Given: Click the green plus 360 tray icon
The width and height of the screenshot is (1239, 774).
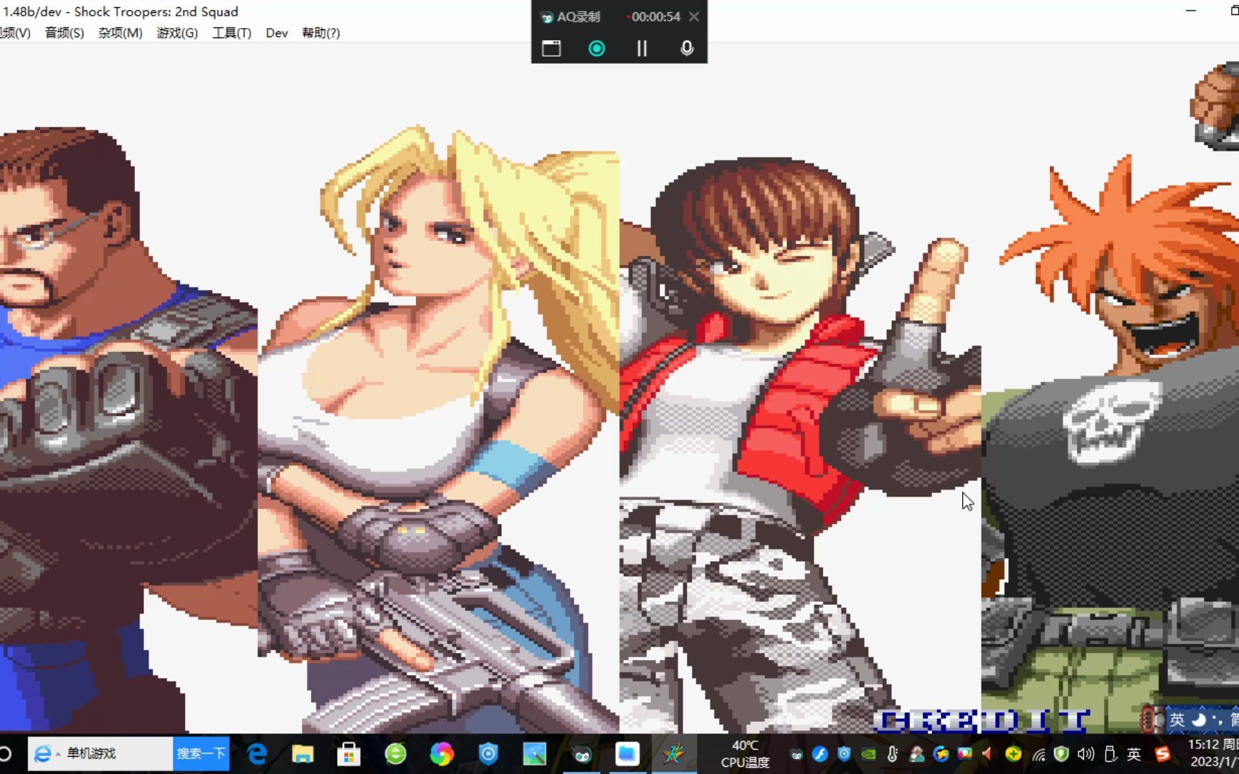Looking at the screenshot, I should [x=1013, y=754].
